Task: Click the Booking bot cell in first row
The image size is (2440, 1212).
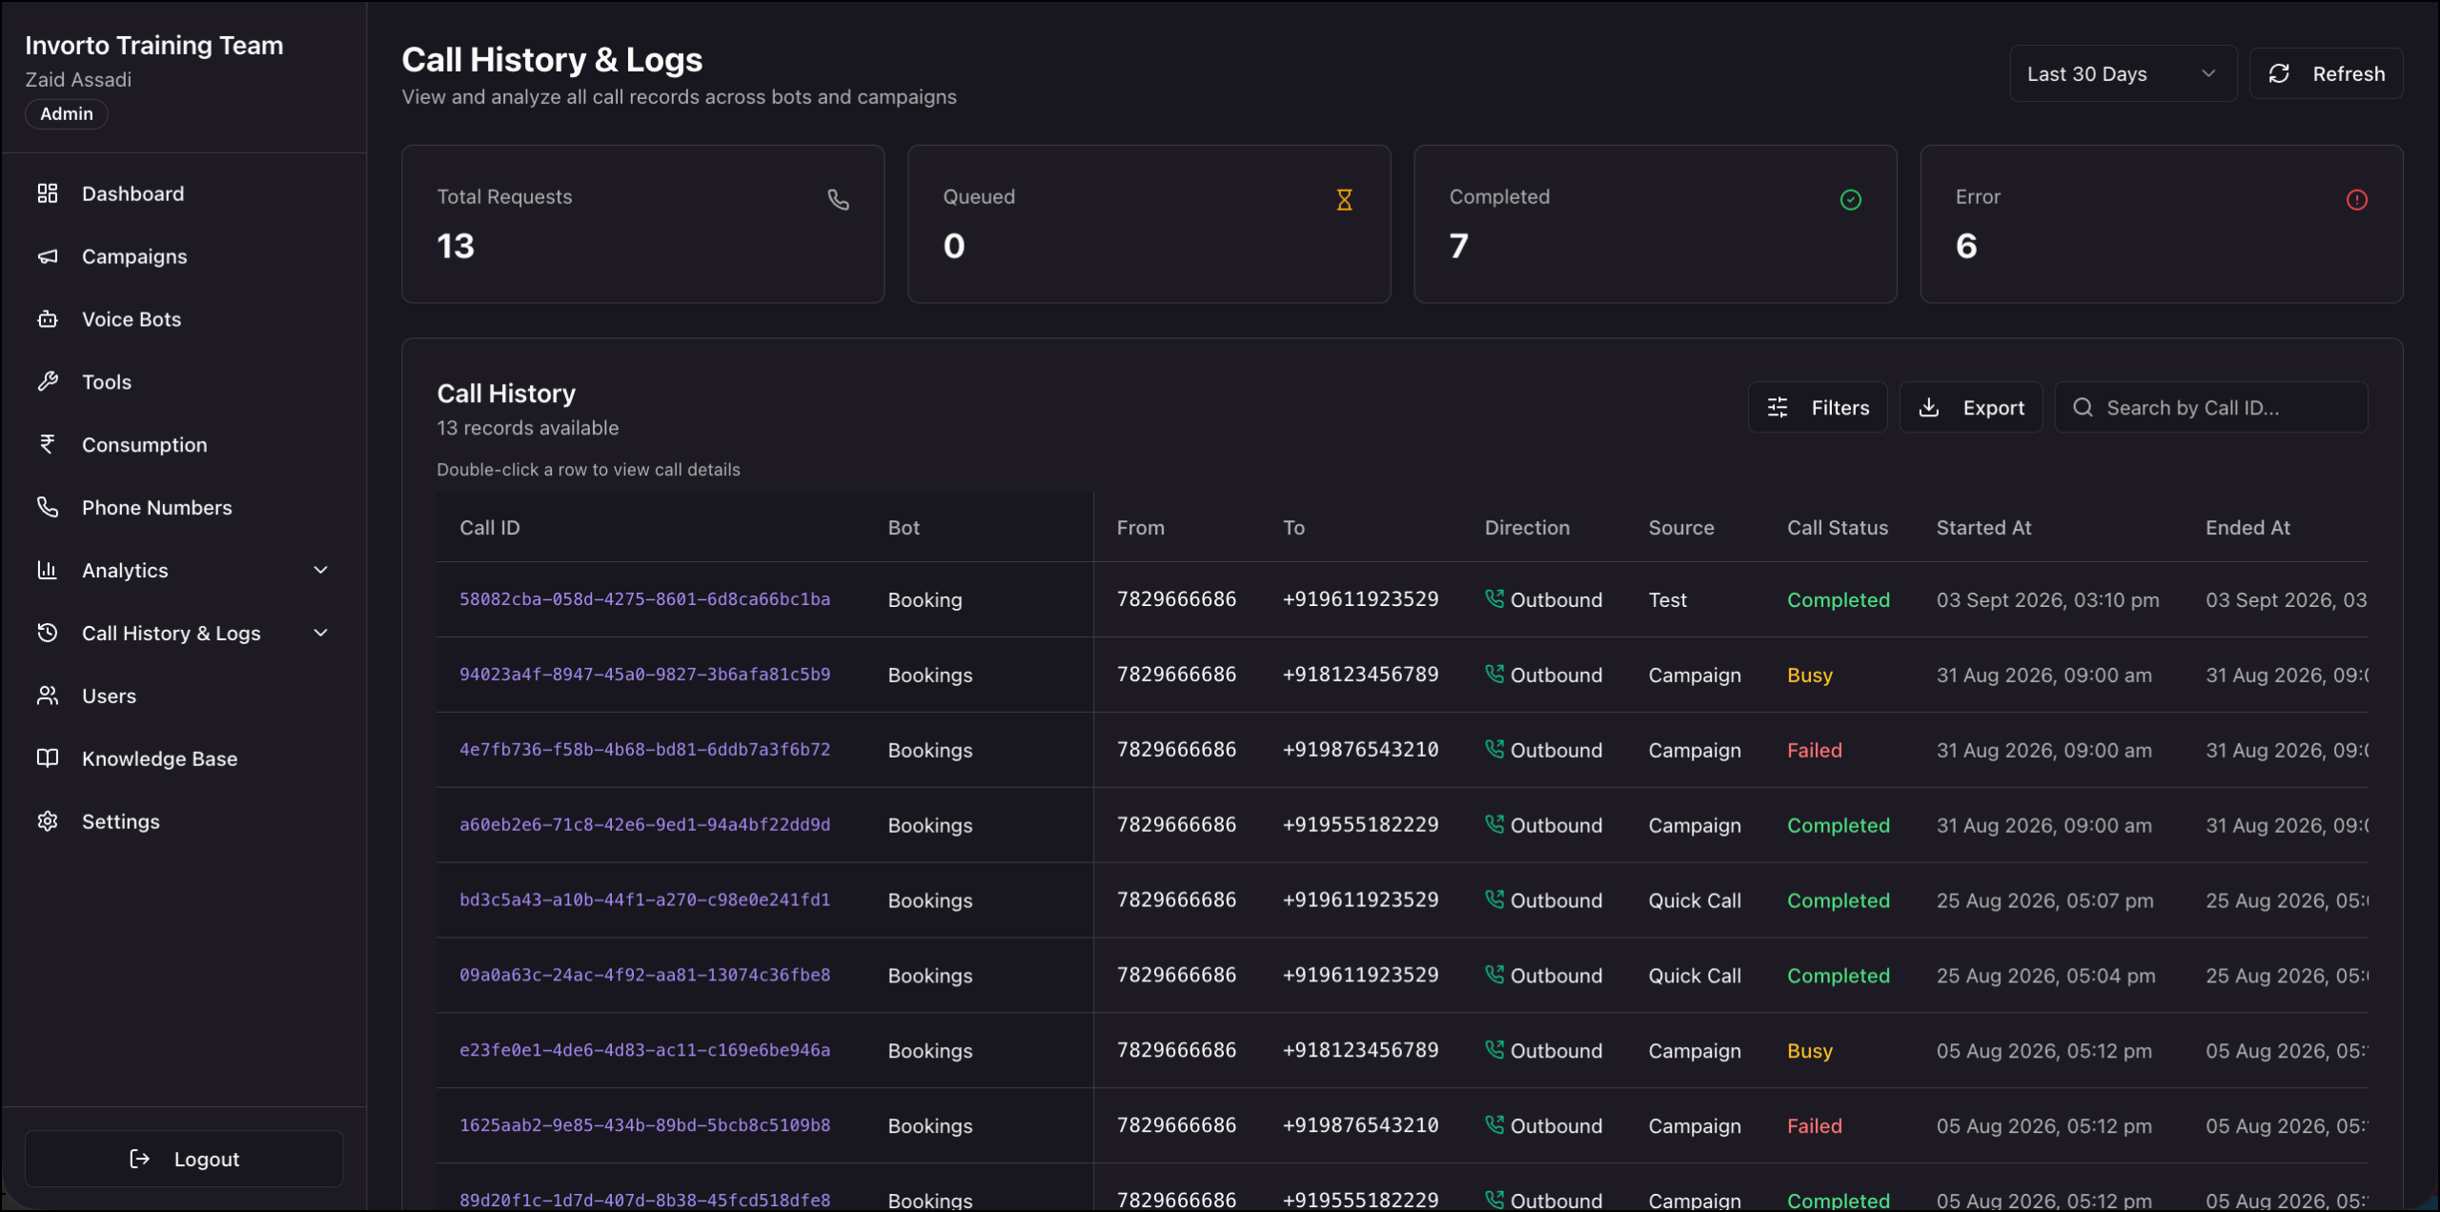Action: point(925,600)
